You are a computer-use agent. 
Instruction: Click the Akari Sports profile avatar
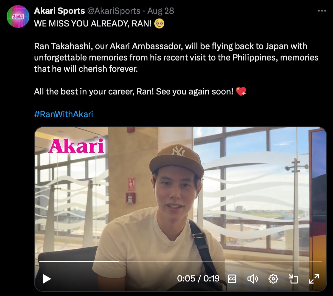[18, 17]
